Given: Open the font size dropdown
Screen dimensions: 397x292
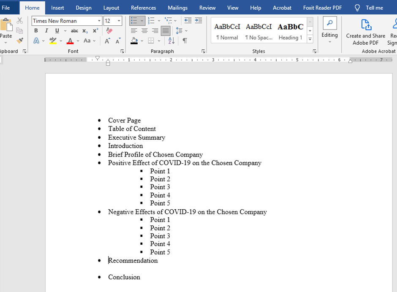Looking at the screenshot, I should [119, 21].
